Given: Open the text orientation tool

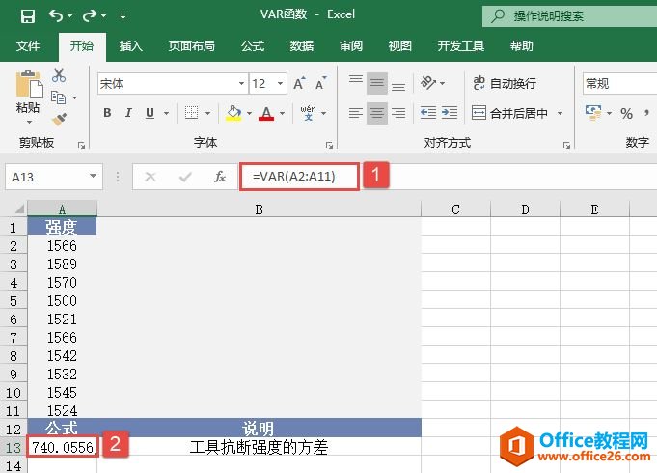Looking at the screenshot, I should [x=428, y=83].
